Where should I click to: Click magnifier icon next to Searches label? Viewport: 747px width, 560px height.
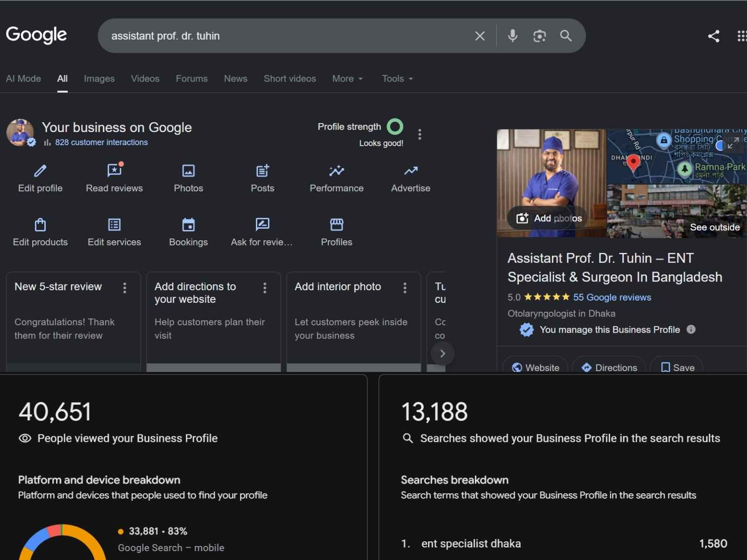pos(408,438)
